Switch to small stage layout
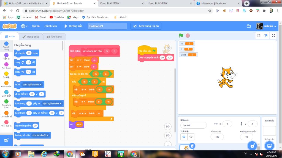This screenshot has height=158, width=282. [259, 36]
